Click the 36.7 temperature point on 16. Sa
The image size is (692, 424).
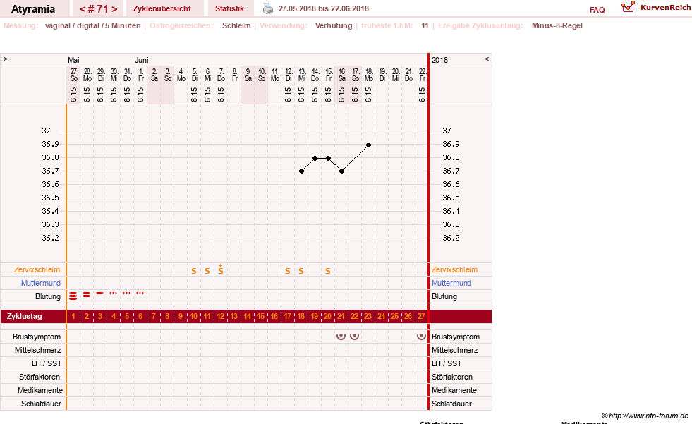(x=341, y=171)
